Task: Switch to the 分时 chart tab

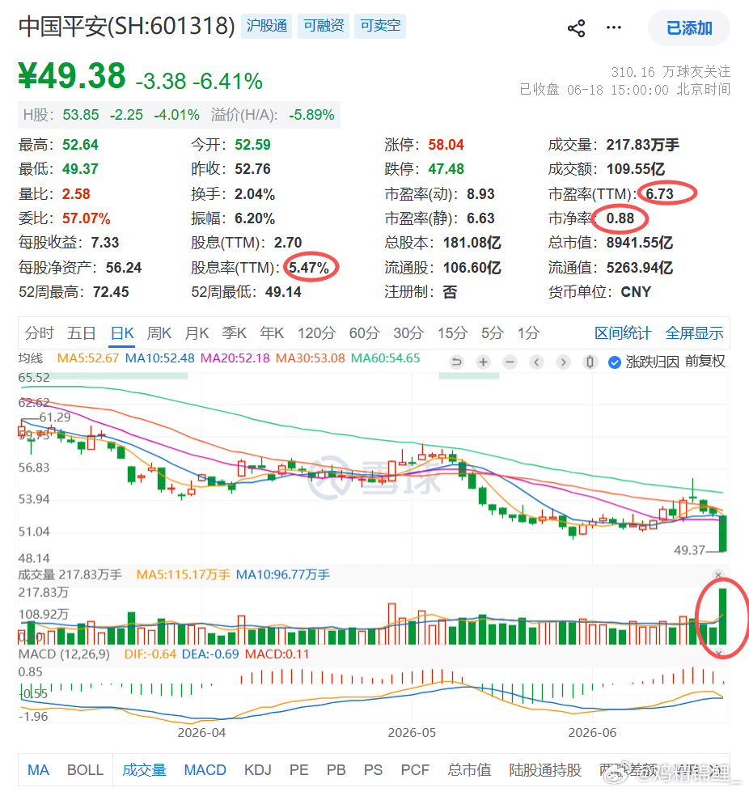Action: pyautogui.click(x=40, y=333)
